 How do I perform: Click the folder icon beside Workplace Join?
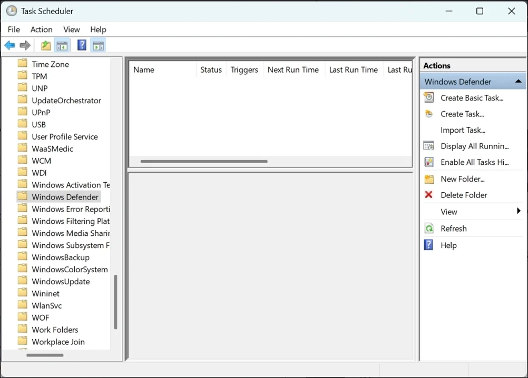23,341
